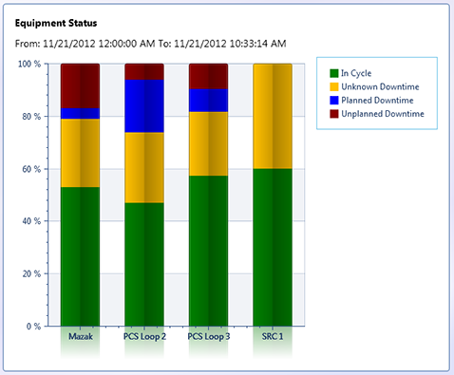
Task: Click PCS Loop 2's blue Planned Downtime segment
Action: click(144, 106)
